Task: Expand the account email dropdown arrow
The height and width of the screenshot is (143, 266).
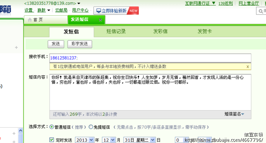Action: click(x=79, y=4)
